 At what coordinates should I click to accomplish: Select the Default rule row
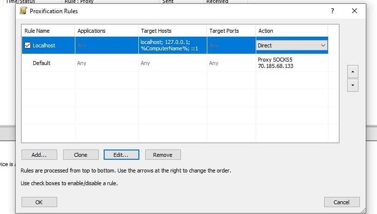(42, 63)
